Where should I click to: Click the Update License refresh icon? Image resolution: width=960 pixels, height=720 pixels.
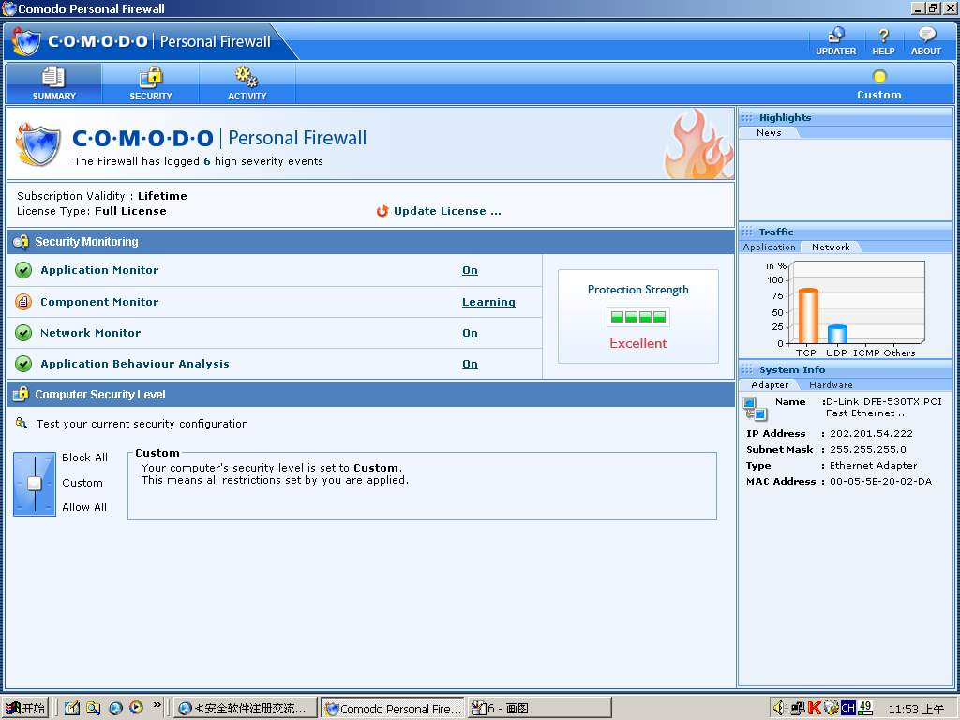(382, 211)
